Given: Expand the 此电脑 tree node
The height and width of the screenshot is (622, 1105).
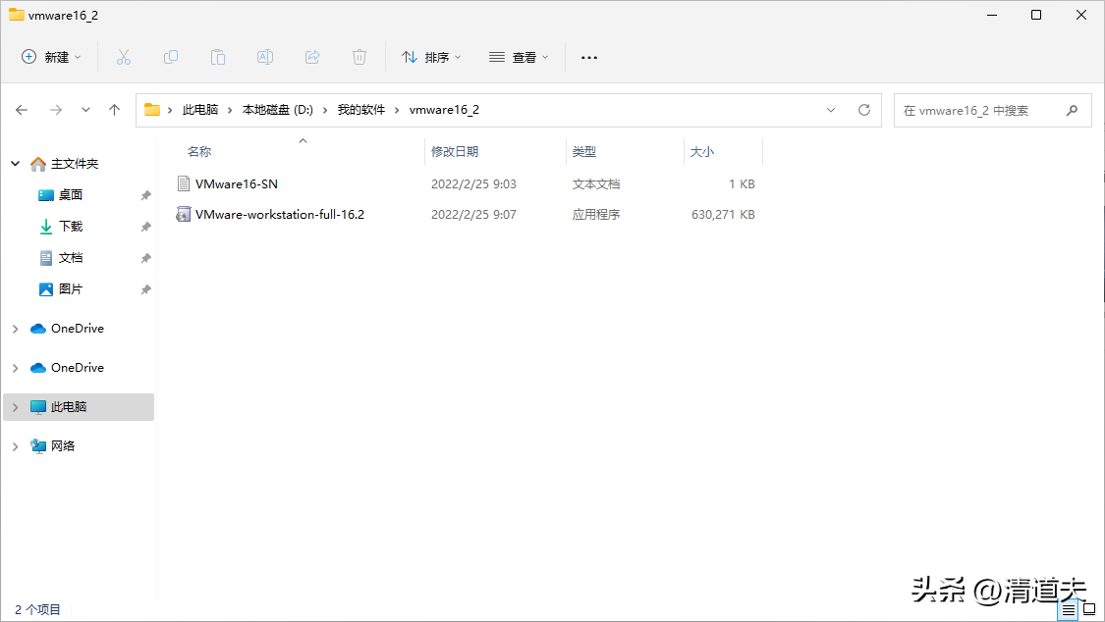Looking at the screenshot, I should [x=15, y=407].
